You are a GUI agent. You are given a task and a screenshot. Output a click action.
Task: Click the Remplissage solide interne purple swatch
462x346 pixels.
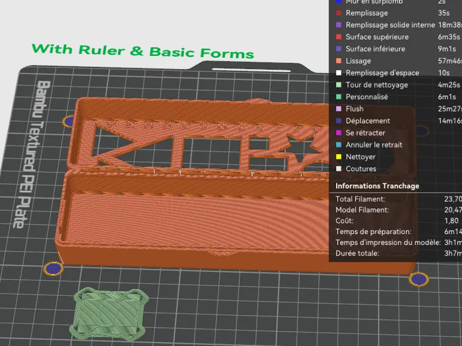[x=338, y=25]
